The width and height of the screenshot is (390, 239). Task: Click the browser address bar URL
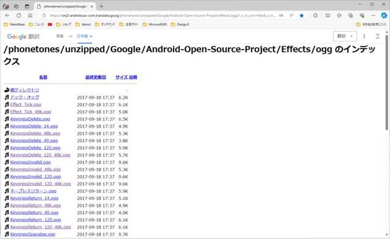coord(163,15)
